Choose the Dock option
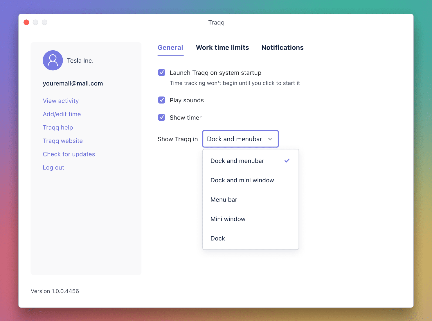This screenshot has width=432, height=321. click(251, 238)
